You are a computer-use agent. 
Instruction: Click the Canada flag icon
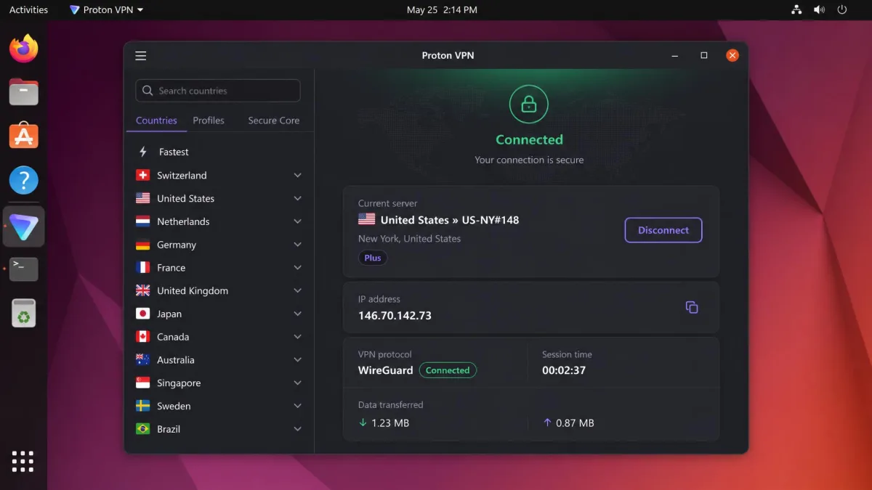143,337
